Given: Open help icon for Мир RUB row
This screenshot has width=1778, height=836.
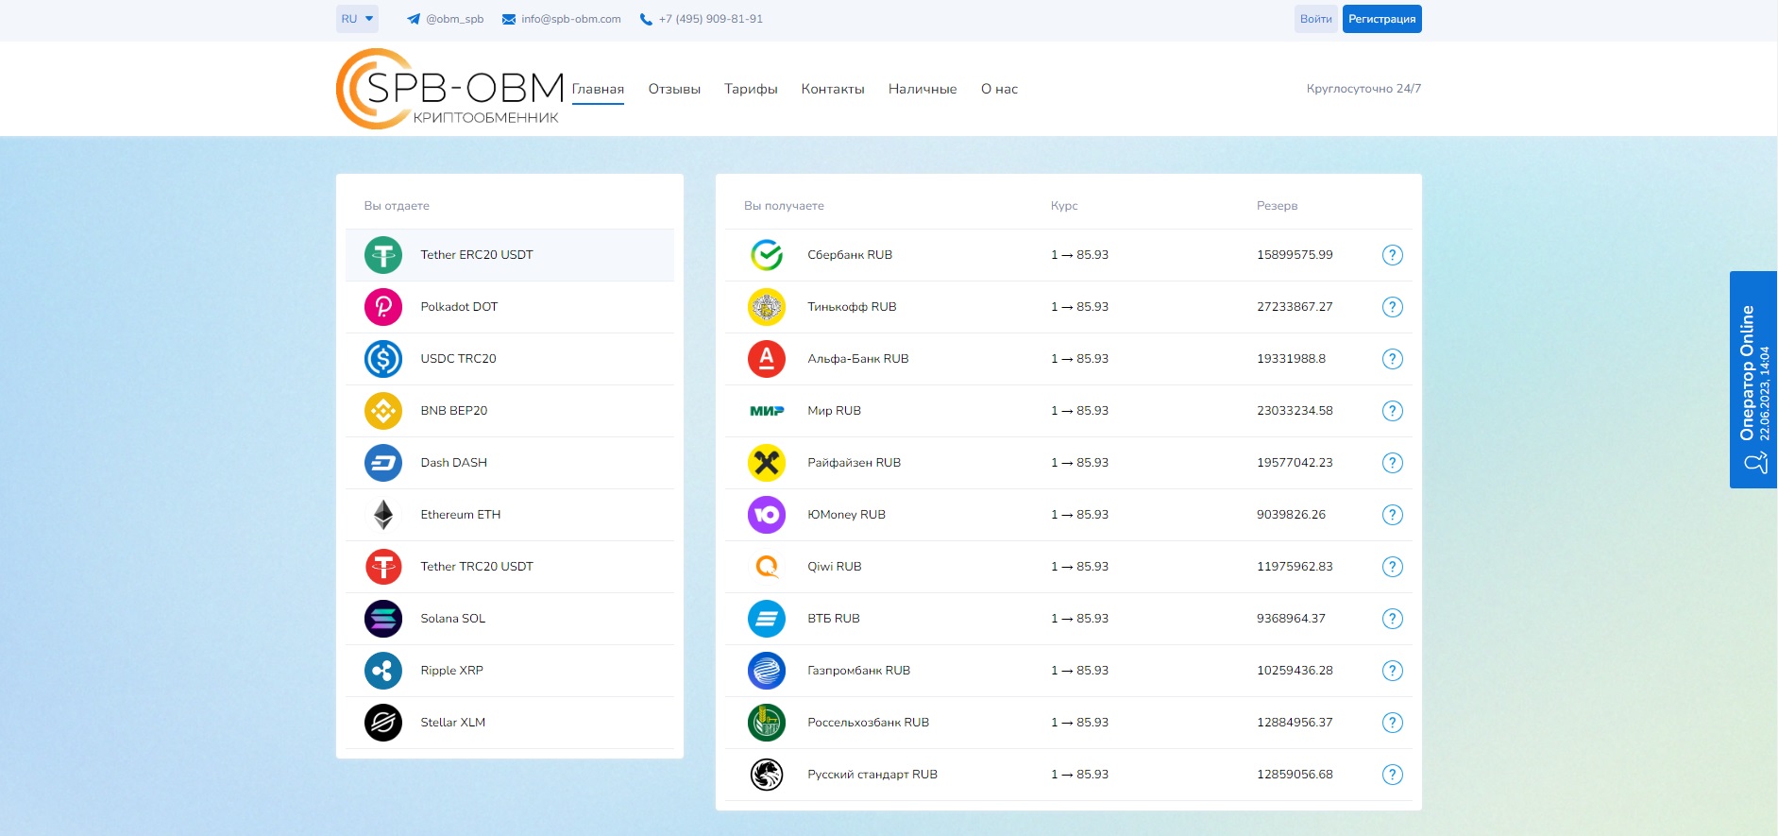Looking at the screenshot, I should coord(1392,411).
